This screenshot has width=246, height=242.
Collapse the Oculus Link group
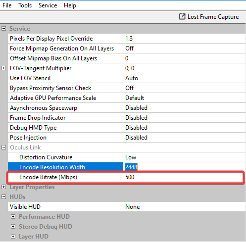click(x=3, y=147)
